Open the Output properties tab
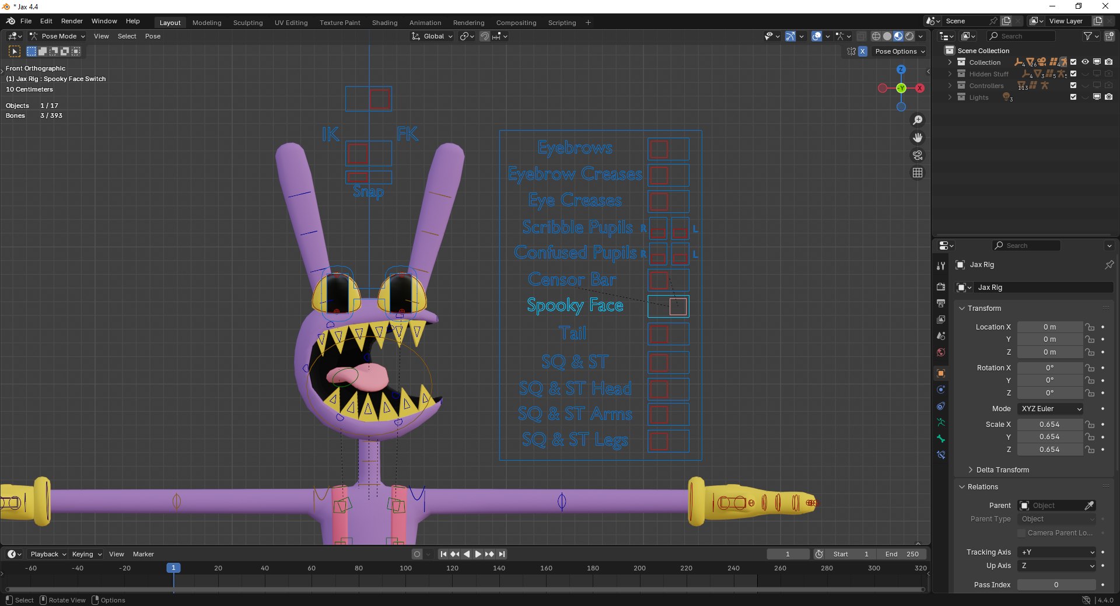The height and width of the screenshot is (606, 1120). pos(940,303)
